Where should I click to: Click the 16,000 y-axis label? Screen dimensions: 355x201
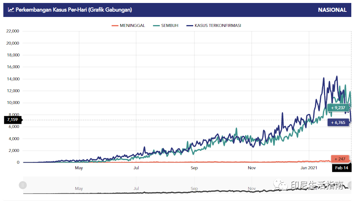(x=13, y=67)
